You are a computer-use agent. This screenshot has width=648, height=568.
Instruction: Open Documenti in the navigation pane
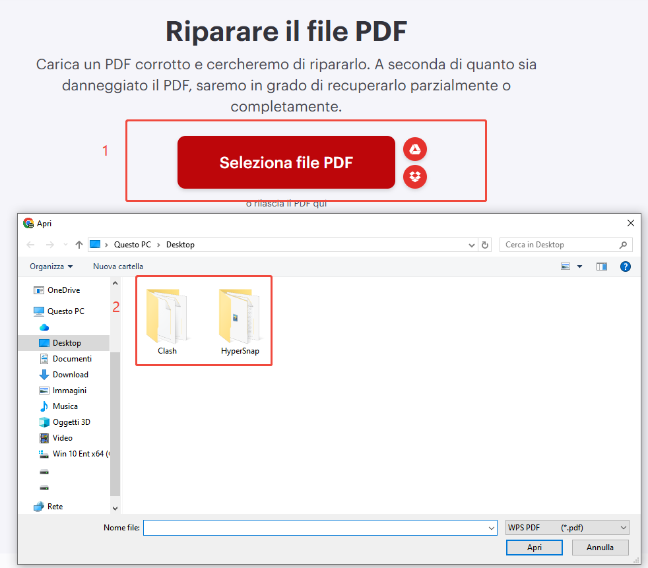[x=66, y=359]
